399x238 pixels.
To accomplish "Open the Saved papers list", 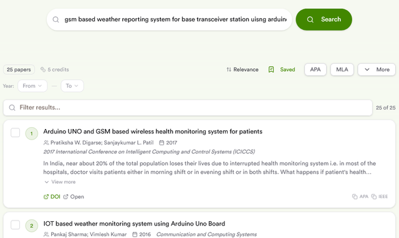I will [x=282, y=69].
